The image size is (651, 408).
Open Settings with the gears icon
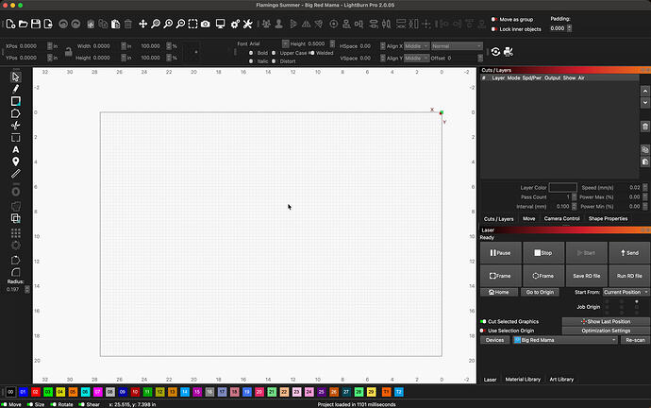(x=235, y=25)
